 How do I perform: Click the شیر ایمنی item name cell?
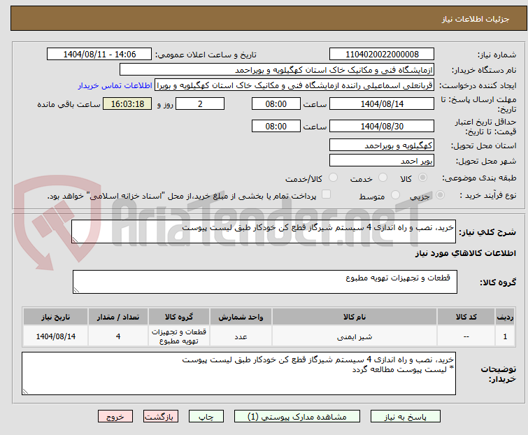(355, 336)
